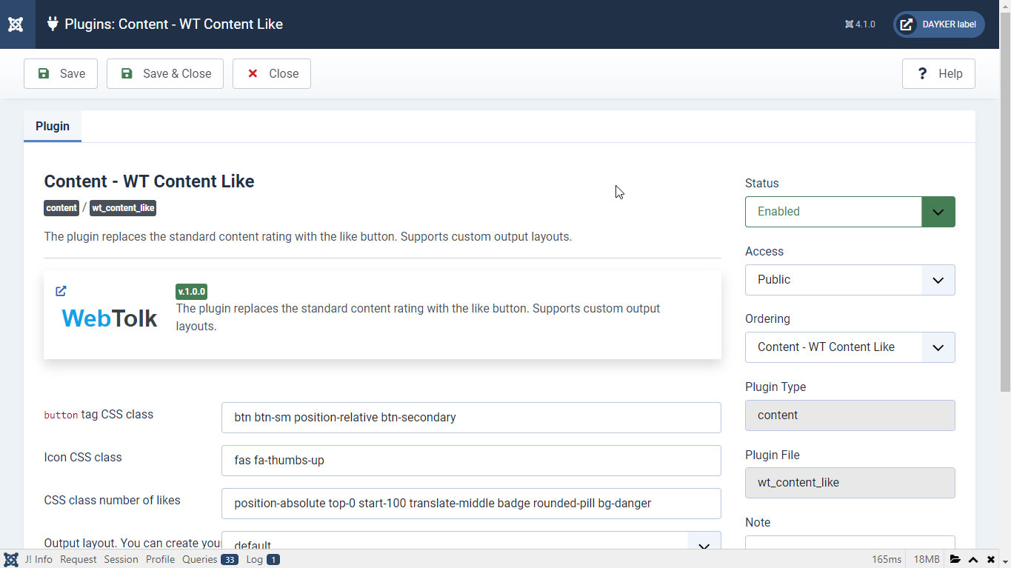Open the Ordering dropdown list
The height and width of the screenshot is (568, 1011).
click(850, 347)
